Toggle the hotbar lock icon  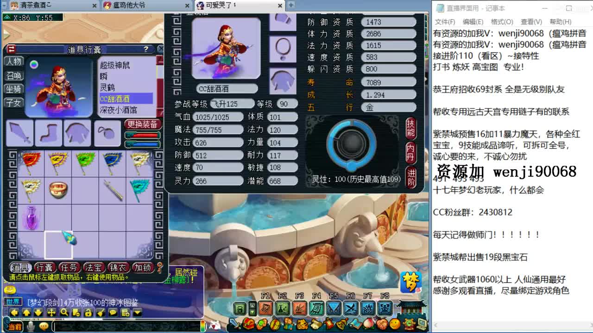tap(240, 308)
